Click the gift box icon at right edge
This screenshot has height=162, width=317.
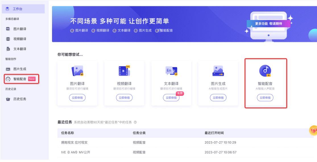(x=313, y=130)
